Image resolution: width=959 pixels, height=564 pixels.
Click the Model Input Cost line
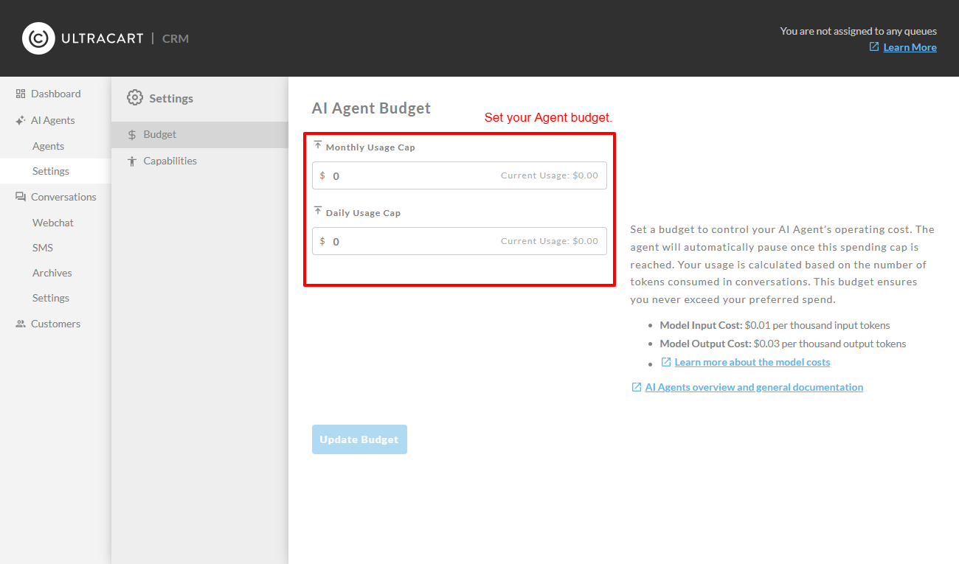click(x=775, y=325)
